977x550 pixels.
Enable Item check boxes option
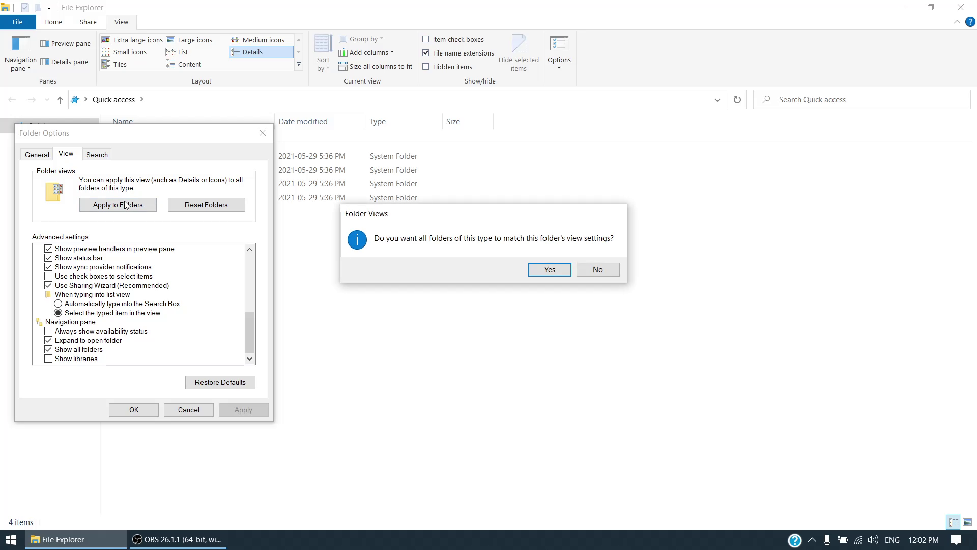426,39
